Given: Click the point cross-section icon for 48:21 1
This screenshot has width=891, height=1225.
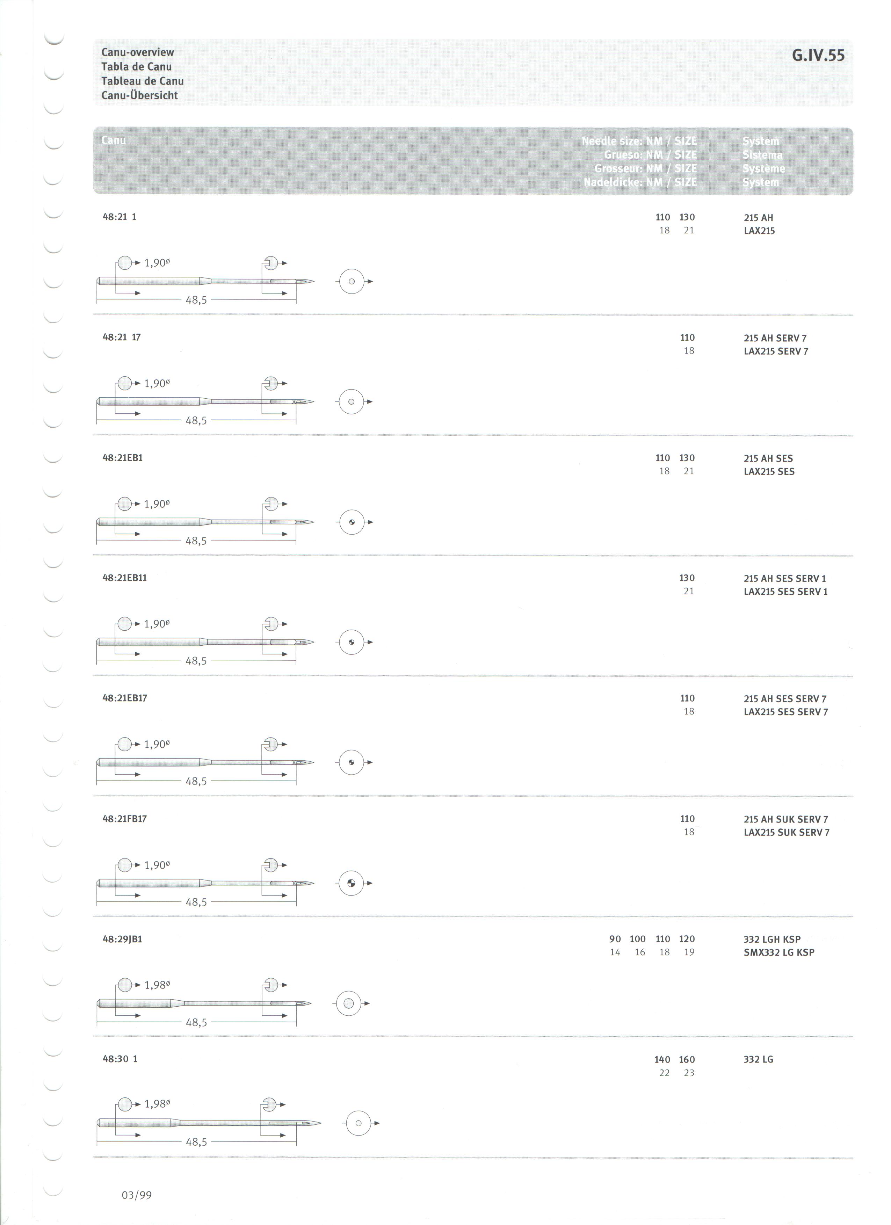Looking at the screenshot, I should (x=352, y=281).
